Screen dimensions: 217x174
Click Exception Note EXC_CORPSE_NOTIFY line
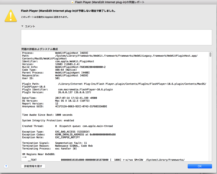coord(51,137)
